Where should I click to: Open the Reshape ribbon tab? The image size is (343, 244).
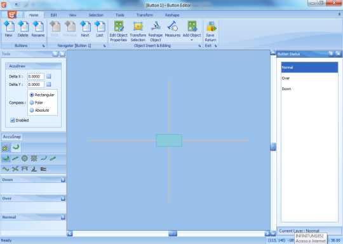point(172,15)
